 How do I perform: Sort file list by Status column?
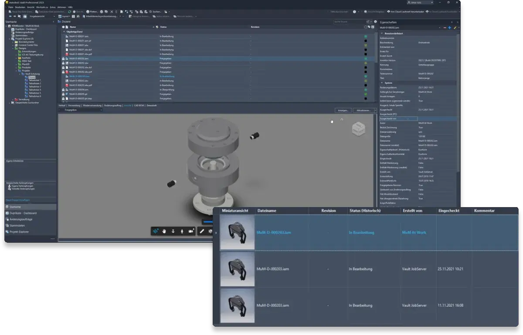(163, 27)
